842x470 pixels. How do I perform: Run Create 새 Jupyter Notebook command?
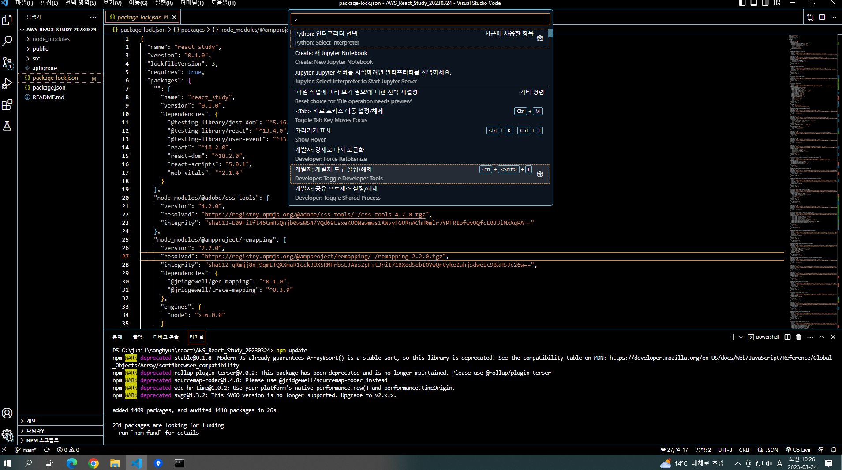(420, 57)
